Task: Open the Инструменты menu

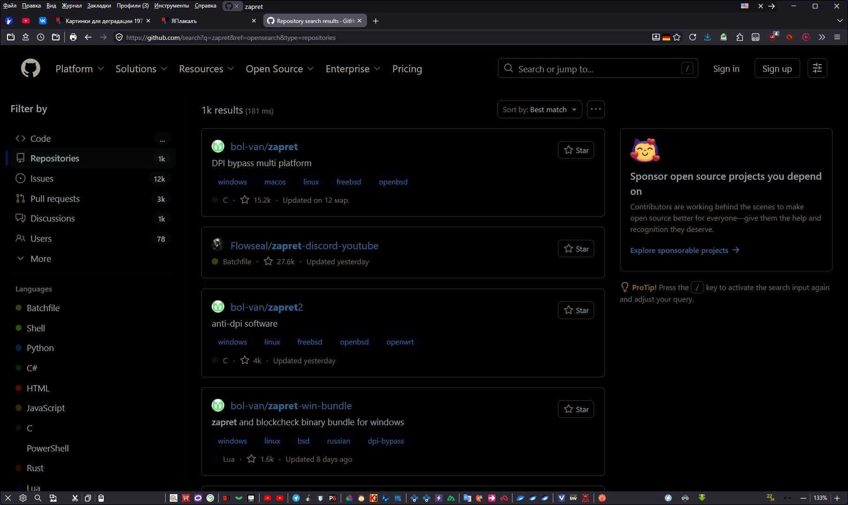Action: [172, 6]
